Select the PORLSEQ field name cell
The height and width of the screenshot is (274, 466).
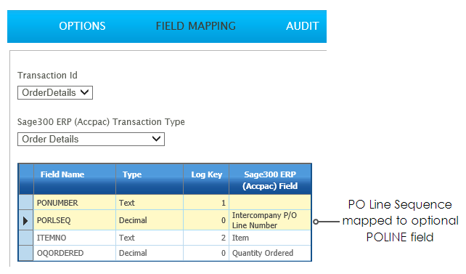pyautogui.click(x=75, y=220)
